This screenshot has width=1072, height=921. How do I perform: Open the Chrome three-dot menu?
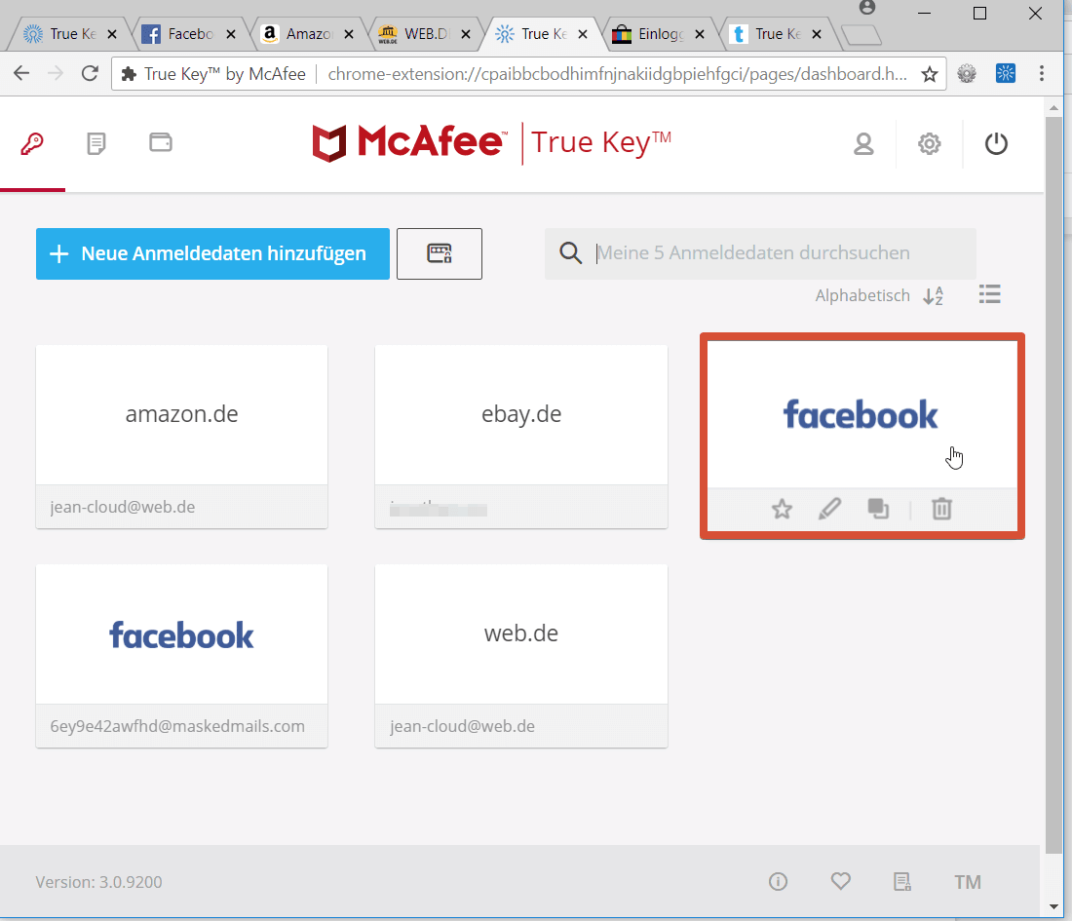(1041, 73)
